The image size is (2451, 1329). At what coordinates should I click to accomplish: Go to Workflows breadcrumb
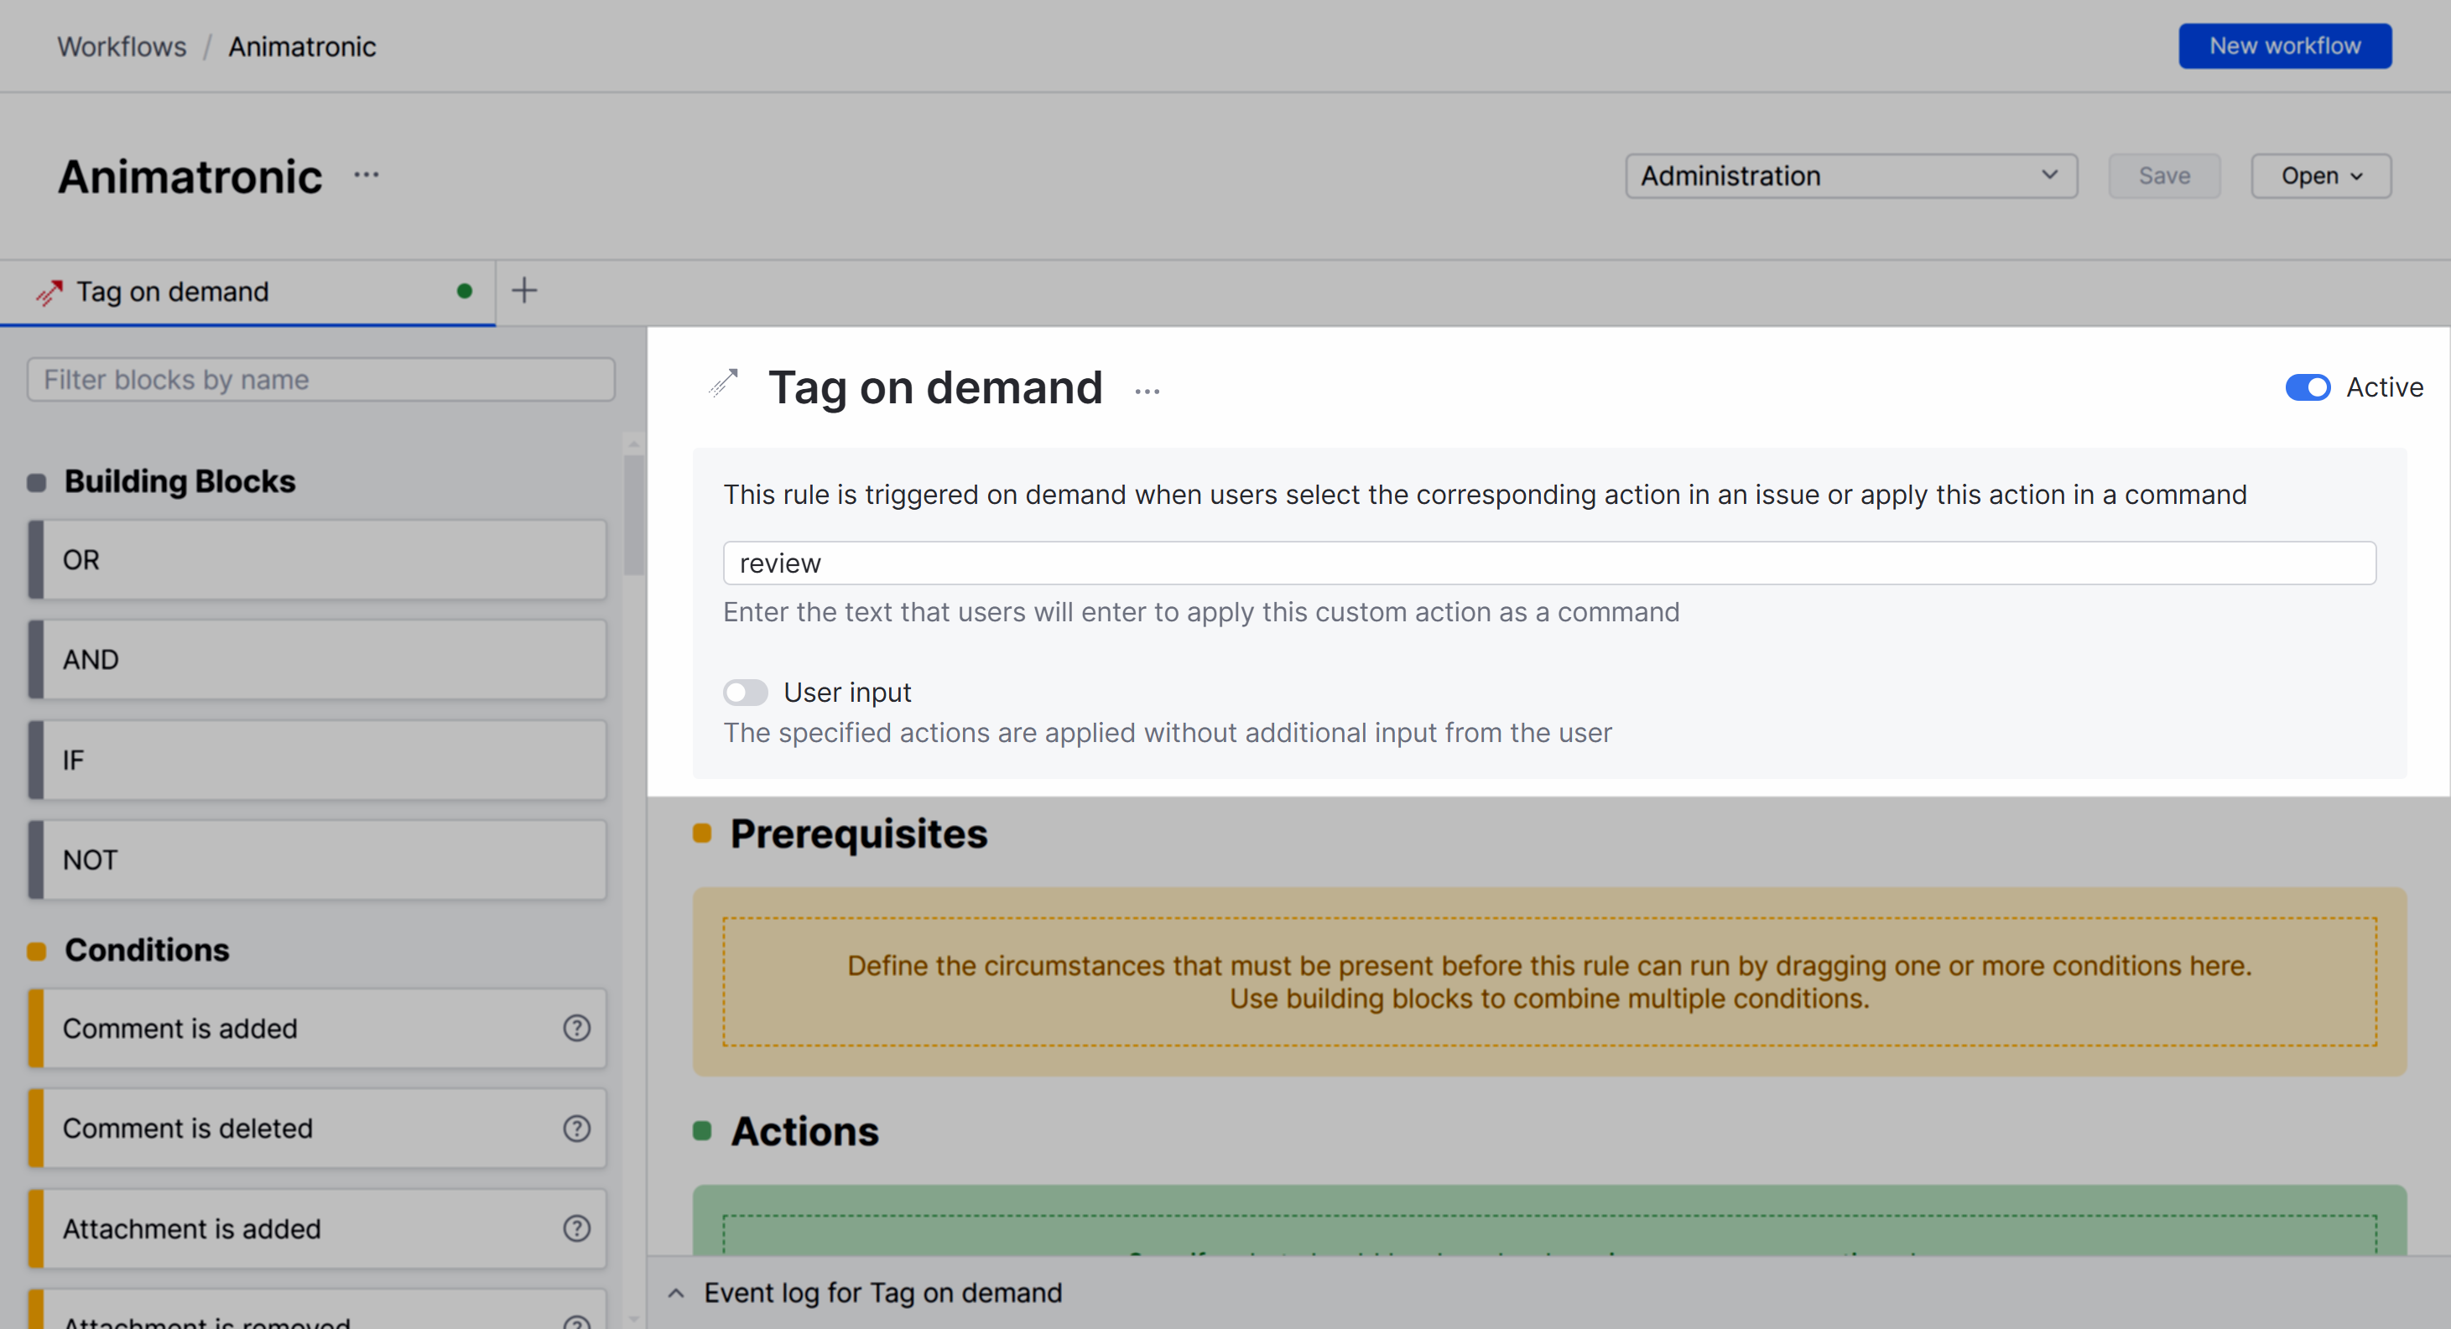coord(122,47)
